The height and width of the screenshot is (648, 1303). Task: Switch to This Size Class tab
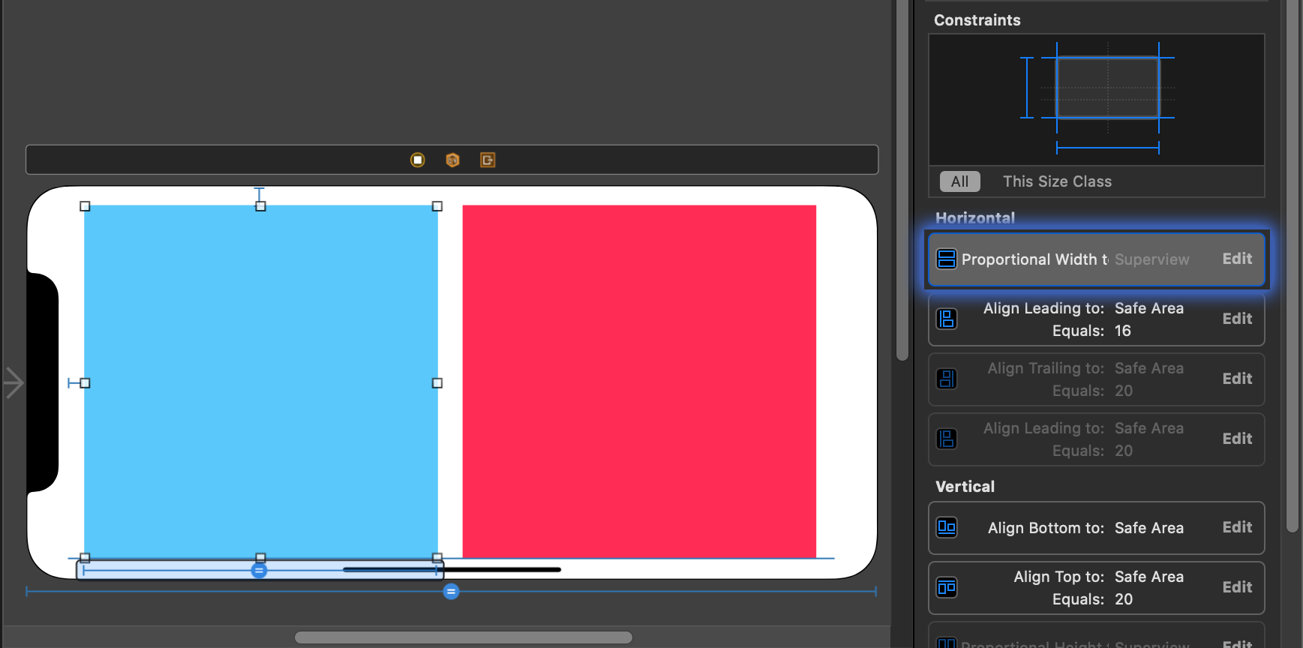pos(1057,181)
